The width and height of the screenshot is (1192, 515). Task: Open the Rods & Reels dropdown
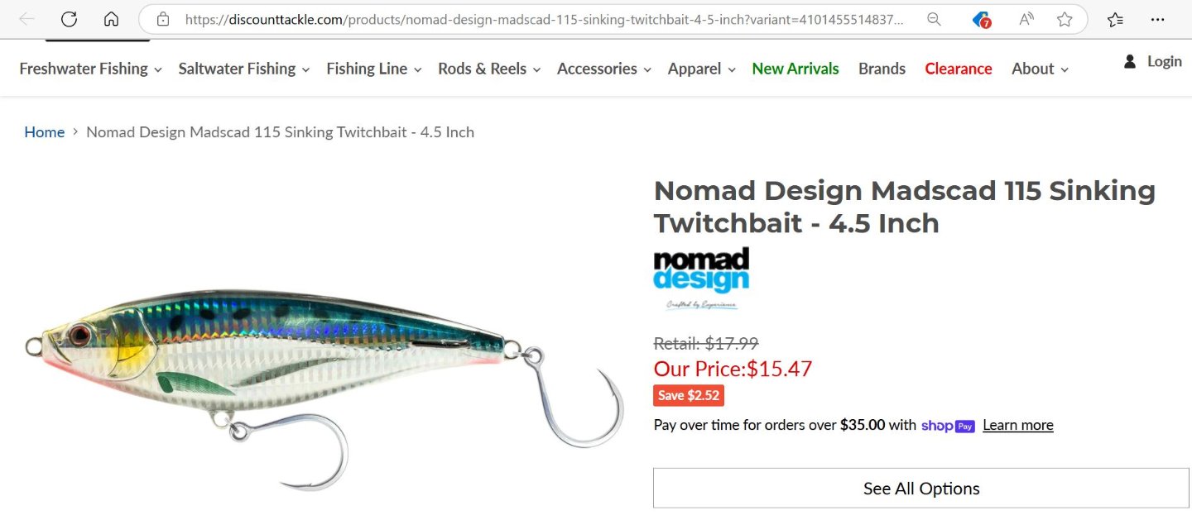pyautogui.click(x=488, y=69)
